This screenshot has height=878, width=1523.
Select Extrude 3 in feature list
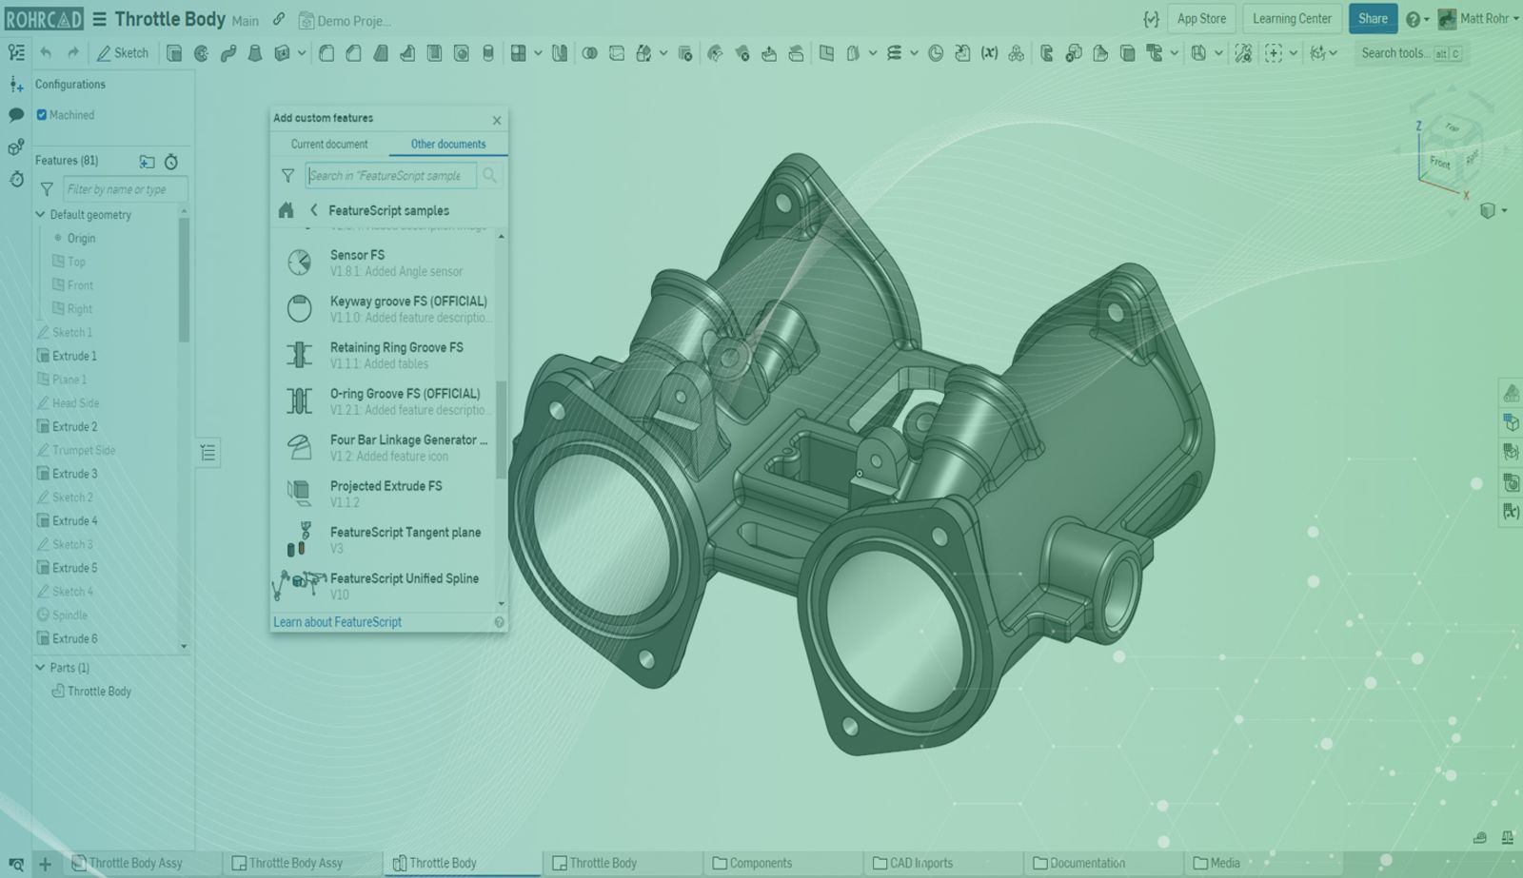(75, 474)
